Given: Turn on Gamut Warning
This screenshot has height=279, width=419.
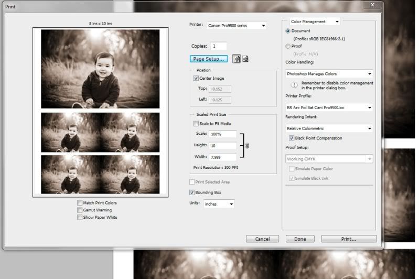Looking at the screenshot, I should pyautogui.click(x=80, y=210).
